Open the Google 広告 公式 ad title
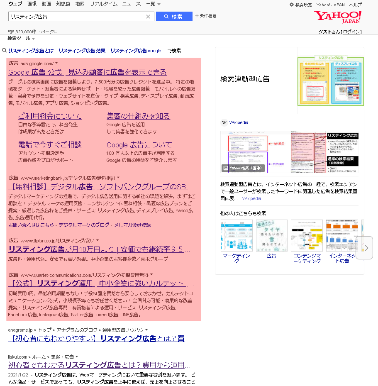The height and width of the screenshot is (386, 378). point(88,72)
